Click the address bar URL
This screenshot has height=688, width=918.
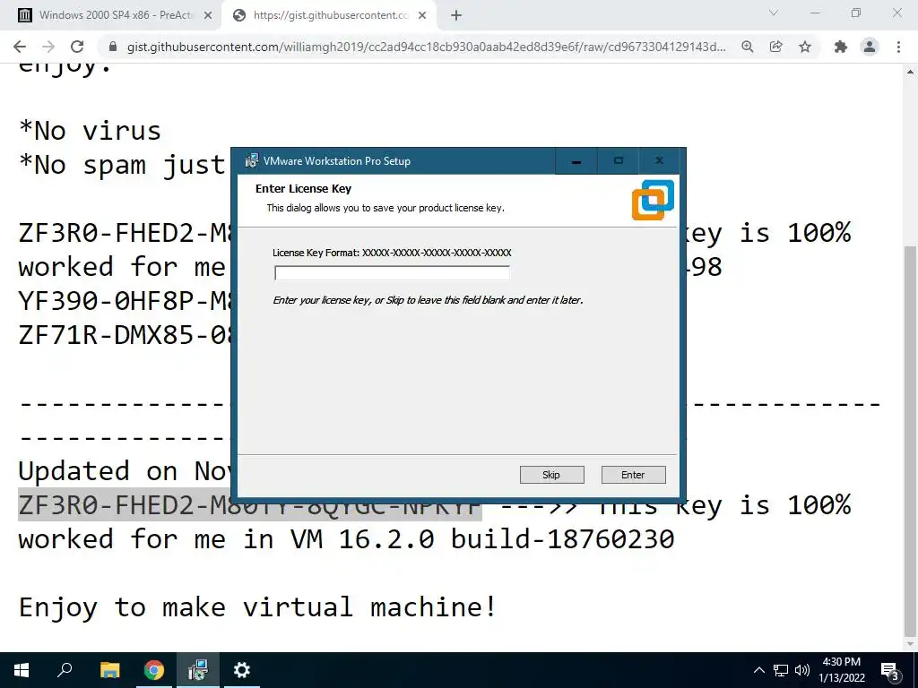point(426,47)
